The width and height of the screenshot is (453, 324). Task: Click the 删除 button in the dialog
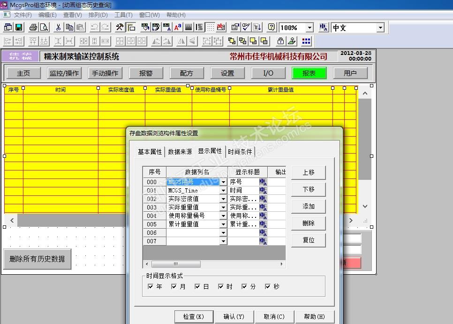[x=308, y=224]
